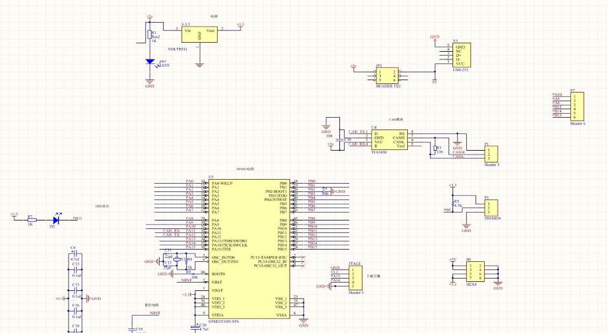Viewport: 607px width, 333px height.
Task: Click the Header 3 CAN output connector
Action: click(x=491, y=154)
